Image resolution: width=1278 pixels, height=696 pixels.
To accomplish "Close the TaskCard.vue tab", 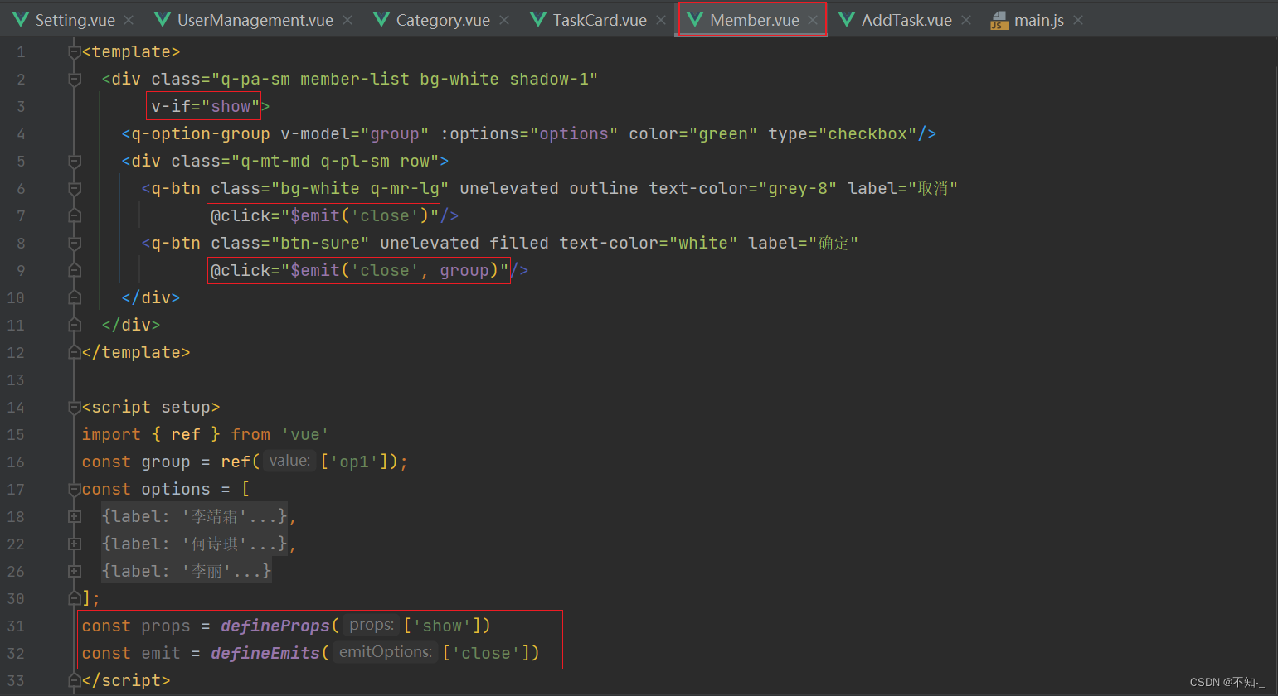I will click(661, 20).
